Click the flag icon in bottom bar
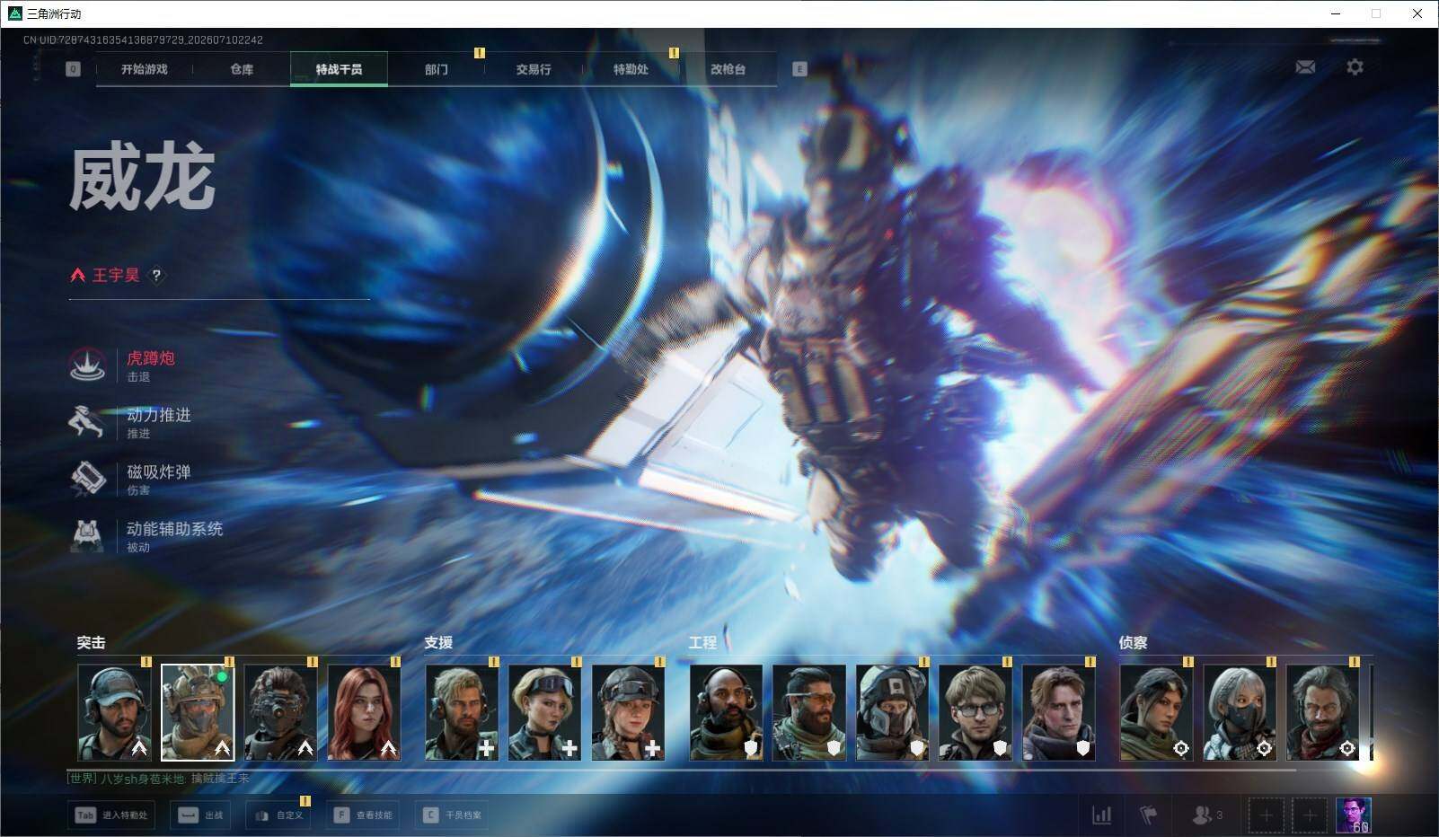 coord(1148,815)
